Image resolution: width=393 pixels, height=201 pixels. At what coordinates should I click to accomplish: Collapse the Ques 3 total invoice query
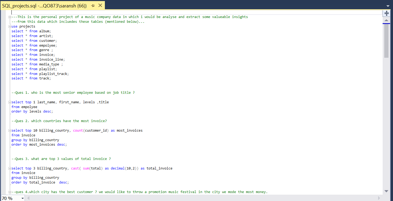[x=9, y=168]
